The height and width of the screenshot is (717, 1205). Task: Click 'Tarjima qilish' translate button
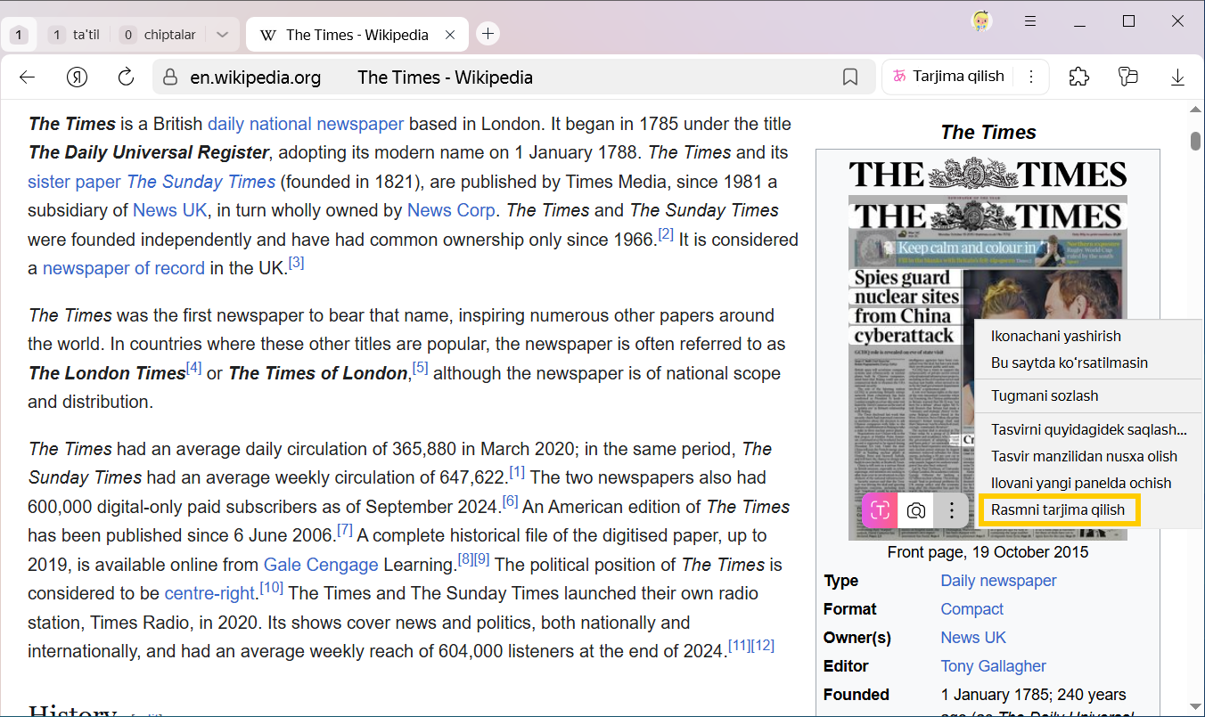(x=948, y=77)
